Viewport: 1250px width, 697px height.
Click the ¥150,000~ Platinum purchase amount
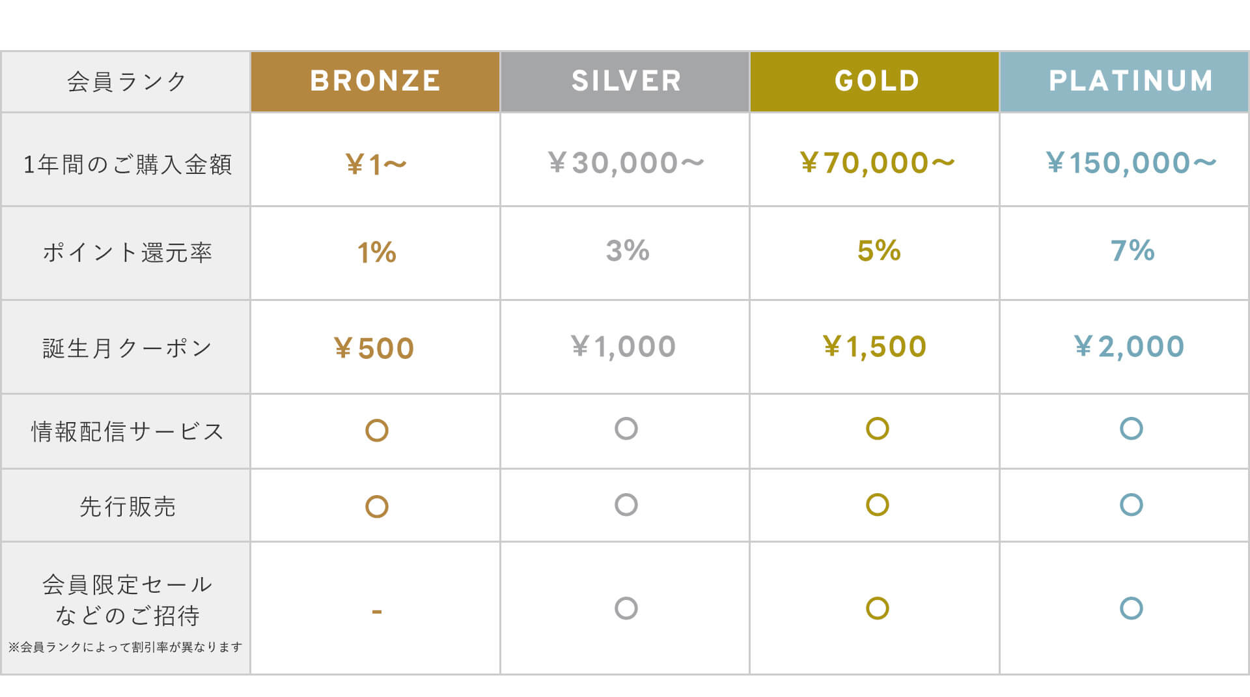tap(1131, 163)
